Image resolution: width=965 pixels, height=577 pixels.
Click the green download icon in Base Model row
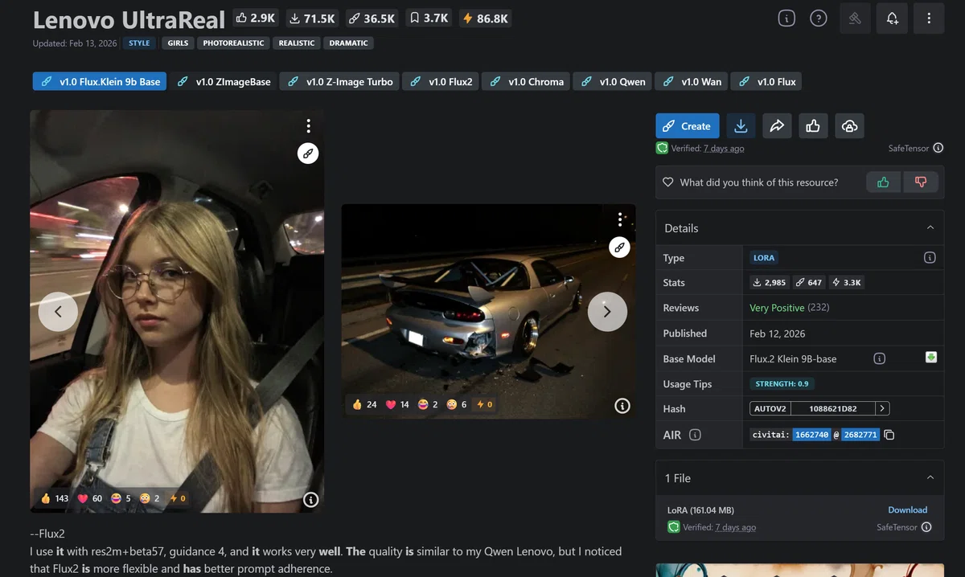pyautogui.click(x=930, y=358)
